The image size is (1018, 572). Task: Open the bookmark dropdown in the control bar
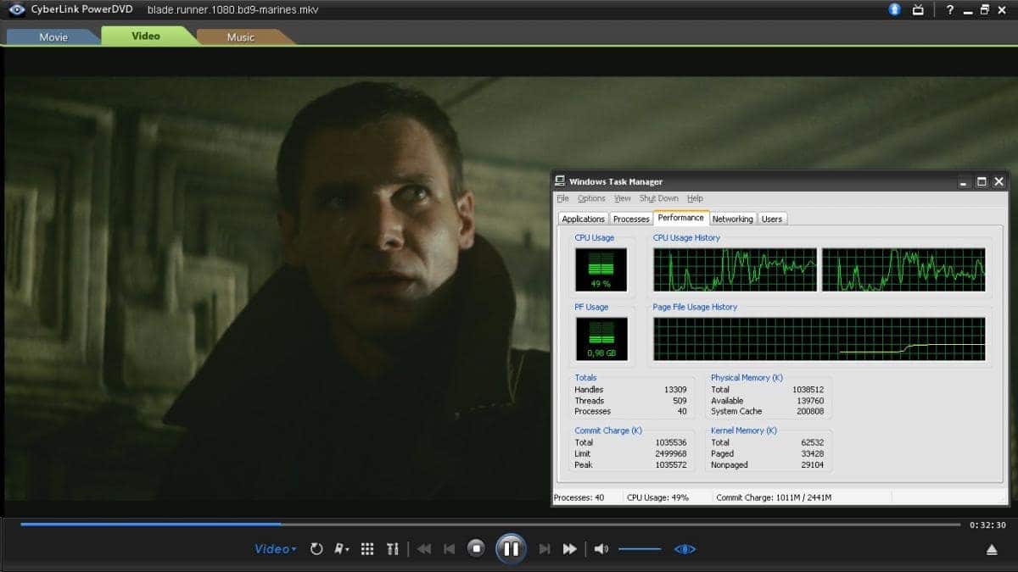[x=342, y=549]
